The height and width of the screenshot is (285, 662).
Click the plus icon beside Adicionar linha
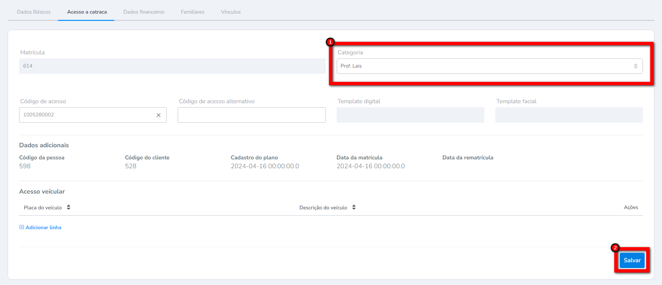[22, 227]
